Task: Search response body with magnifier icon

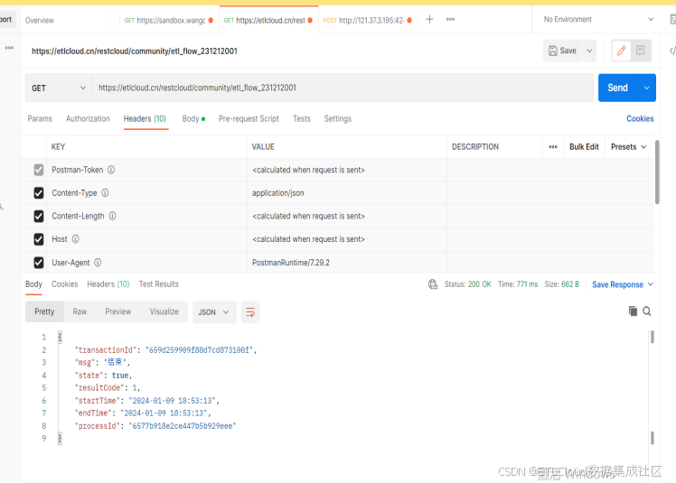Action: [x=647, y=311]
